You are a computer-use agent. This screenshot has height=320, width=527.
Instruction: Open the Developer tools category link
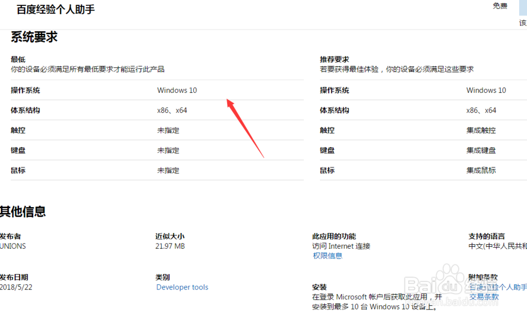182,287
